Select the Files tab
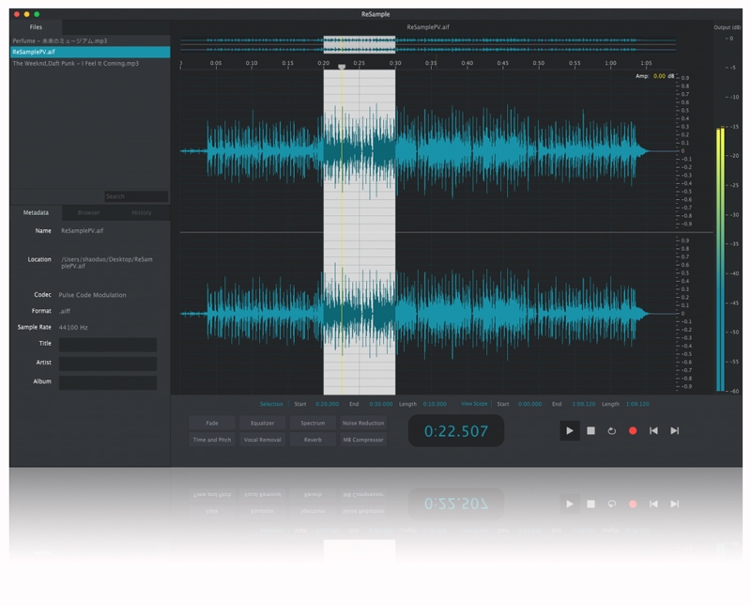The width and height of the screenshot is (751, 605). tap(36, 27)
